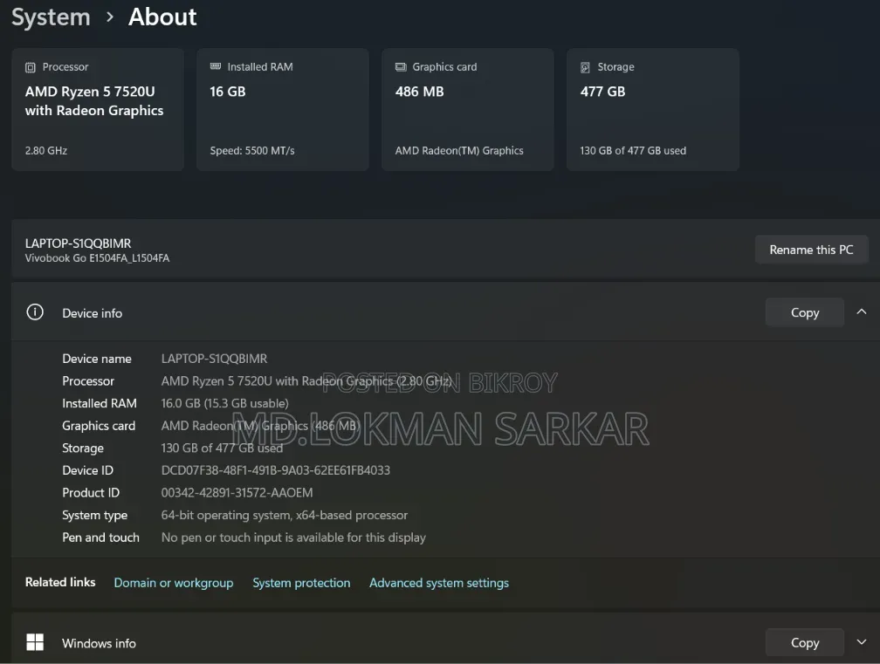The width and height of the screenshot is (880, 664).
Task: Click the Processor card chip icon
Action: tap(31, 67)
